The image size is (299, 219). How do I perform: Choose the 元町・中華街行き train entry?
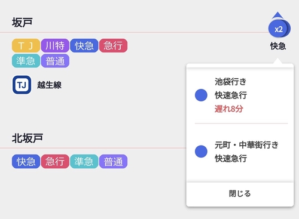[240, 152]
